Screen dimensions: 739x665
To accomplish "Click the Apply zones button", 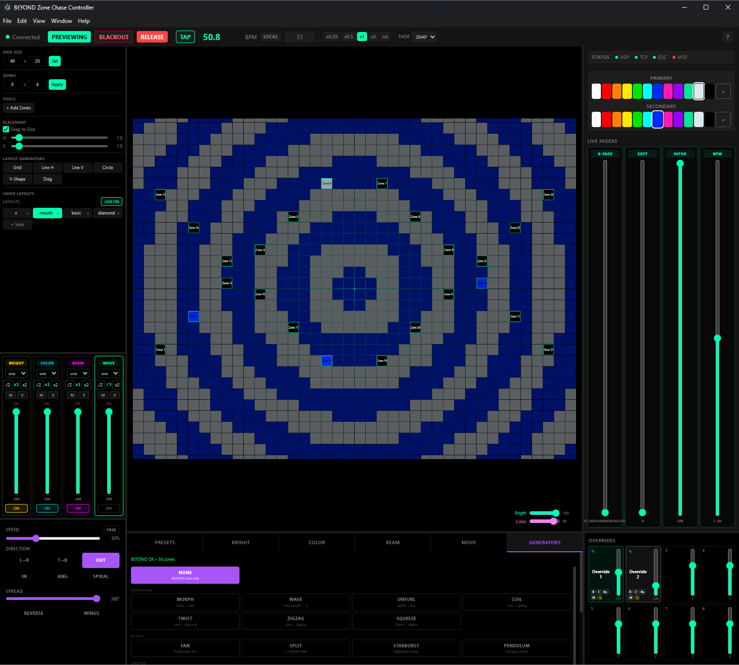I will [57, 85].
